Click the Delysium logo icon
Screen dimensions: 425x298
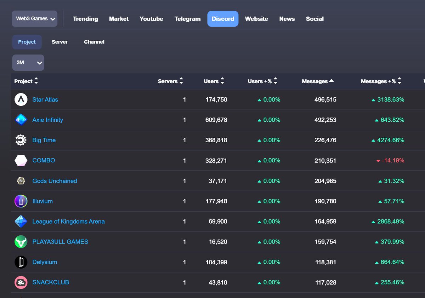coord(21,262)
